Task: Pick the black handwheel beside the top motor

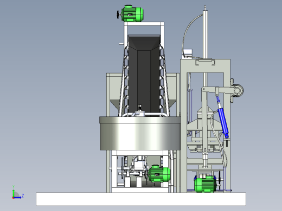Action: coord(118,15)
